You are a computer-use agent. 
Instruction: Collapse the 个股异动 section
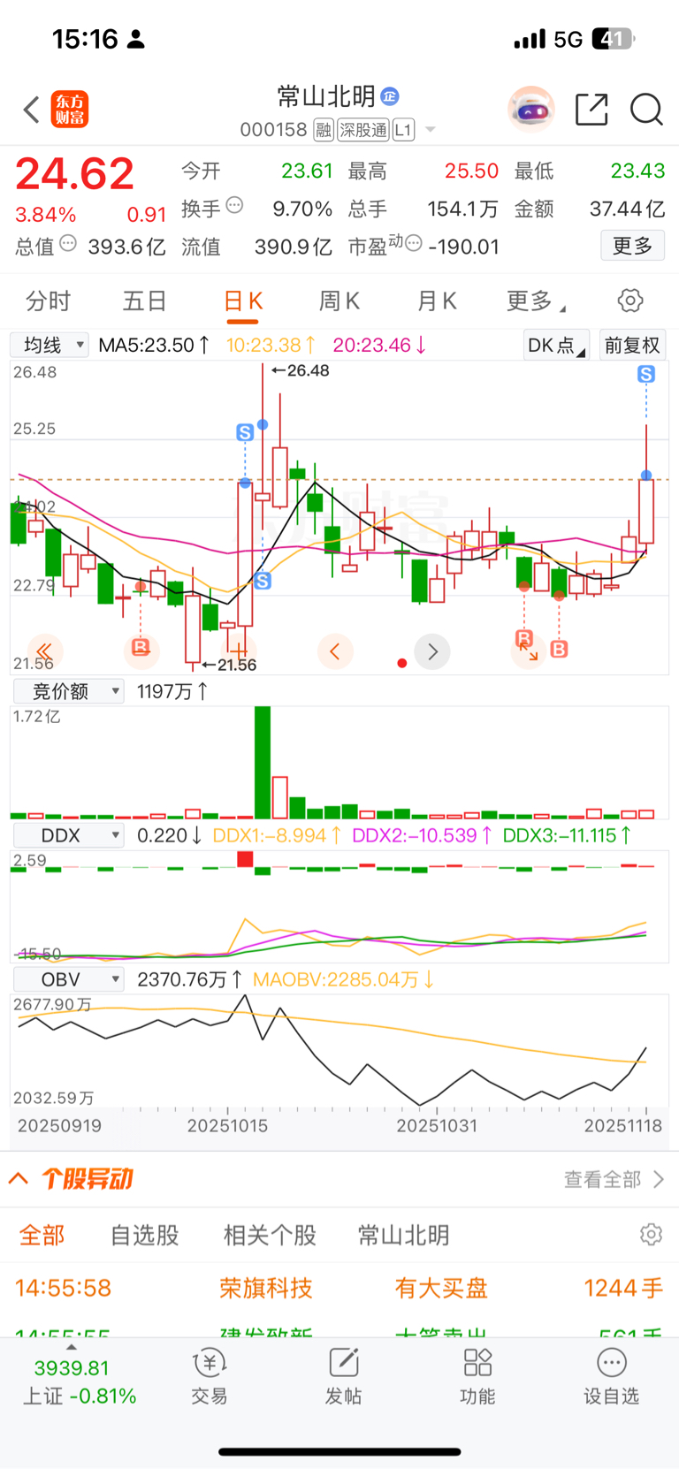pos(19,1178)
